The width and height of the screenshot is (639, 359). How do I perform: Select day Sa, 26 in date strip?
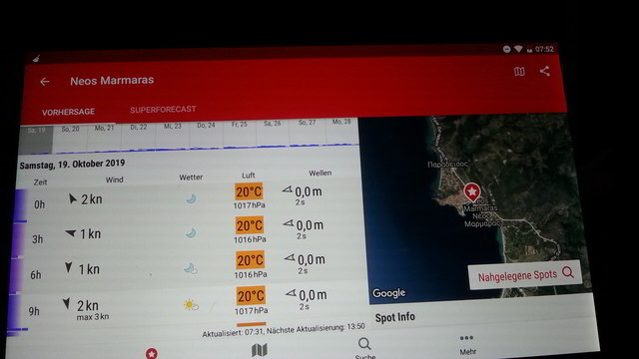[273, 124]
